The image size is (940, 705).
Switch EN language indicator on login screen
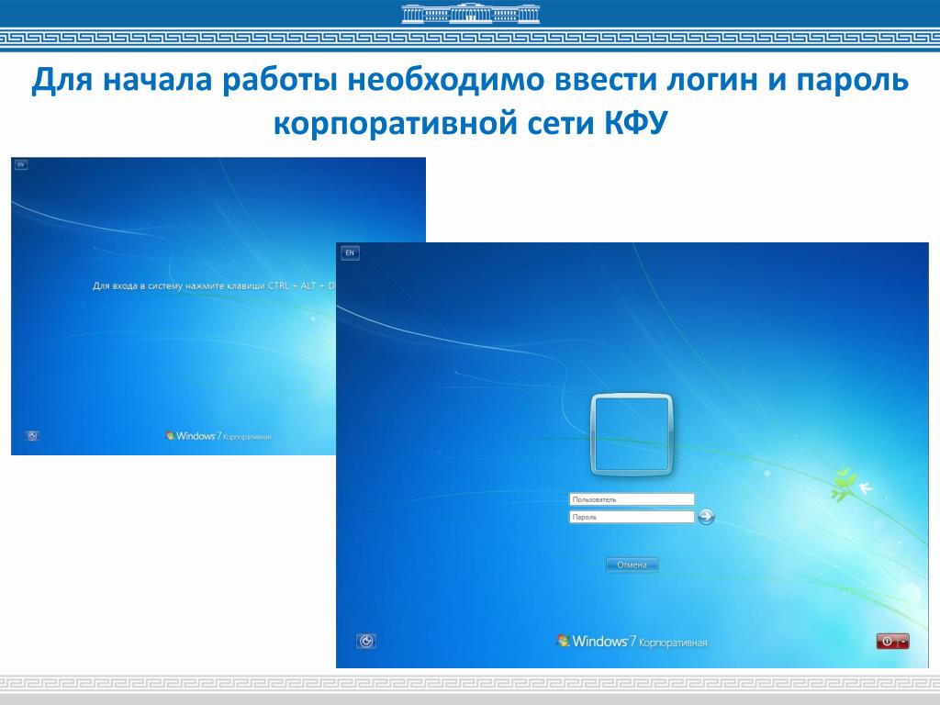(x=350, y=253)
